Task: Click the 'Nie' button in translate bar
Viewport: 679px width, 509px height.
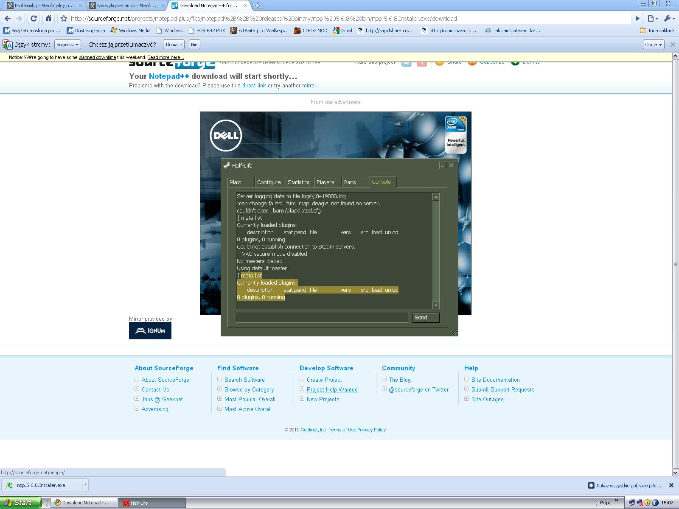Action: [x=194, y=45]
